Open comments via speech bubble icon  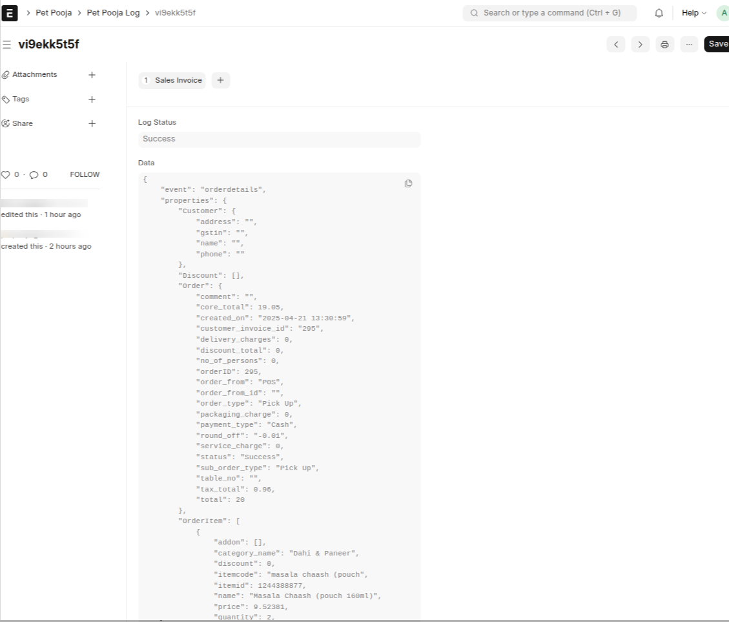tap(34, 175)
